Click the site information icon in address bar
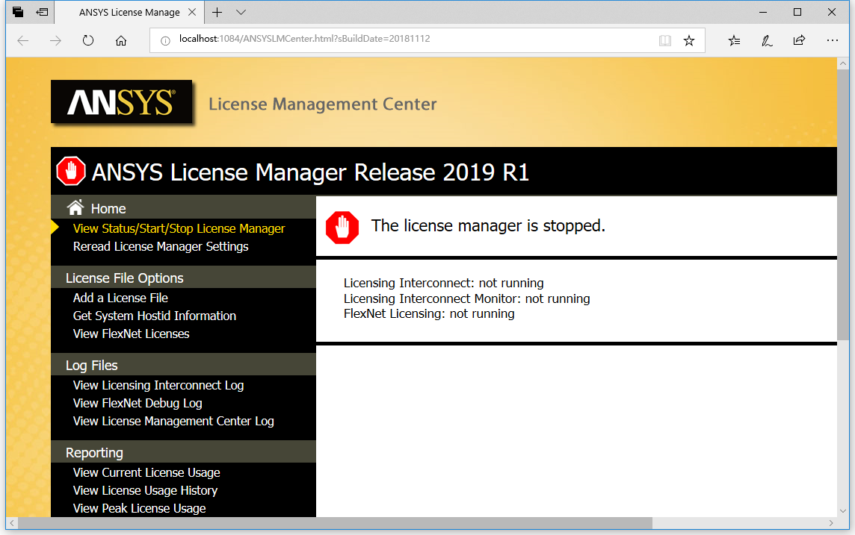 (x=165, y=40)
